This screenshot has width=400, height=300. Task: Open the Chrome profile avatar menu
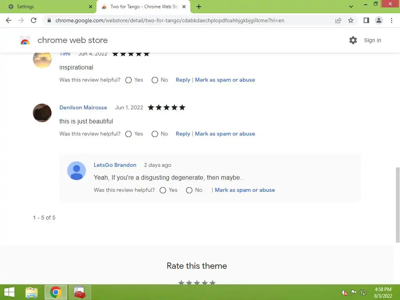coord(379,20)
